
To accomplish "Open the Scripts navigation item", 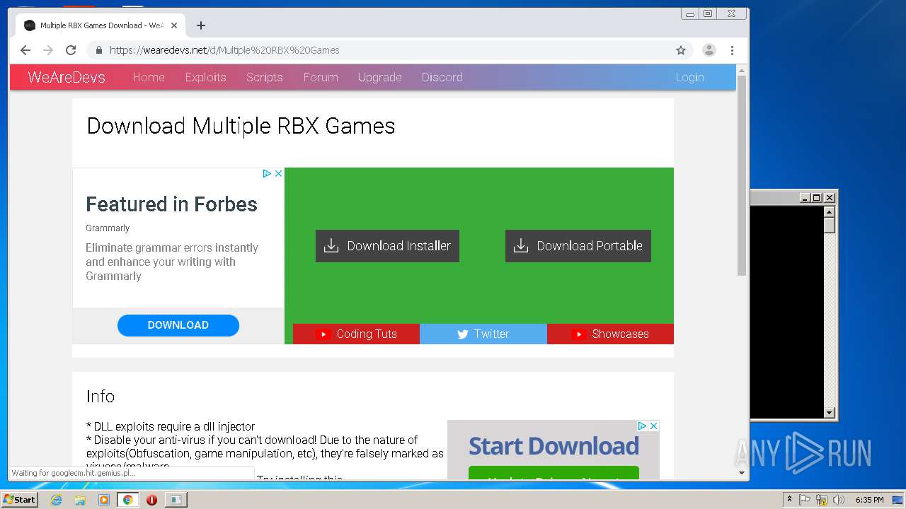I will 265,77.
